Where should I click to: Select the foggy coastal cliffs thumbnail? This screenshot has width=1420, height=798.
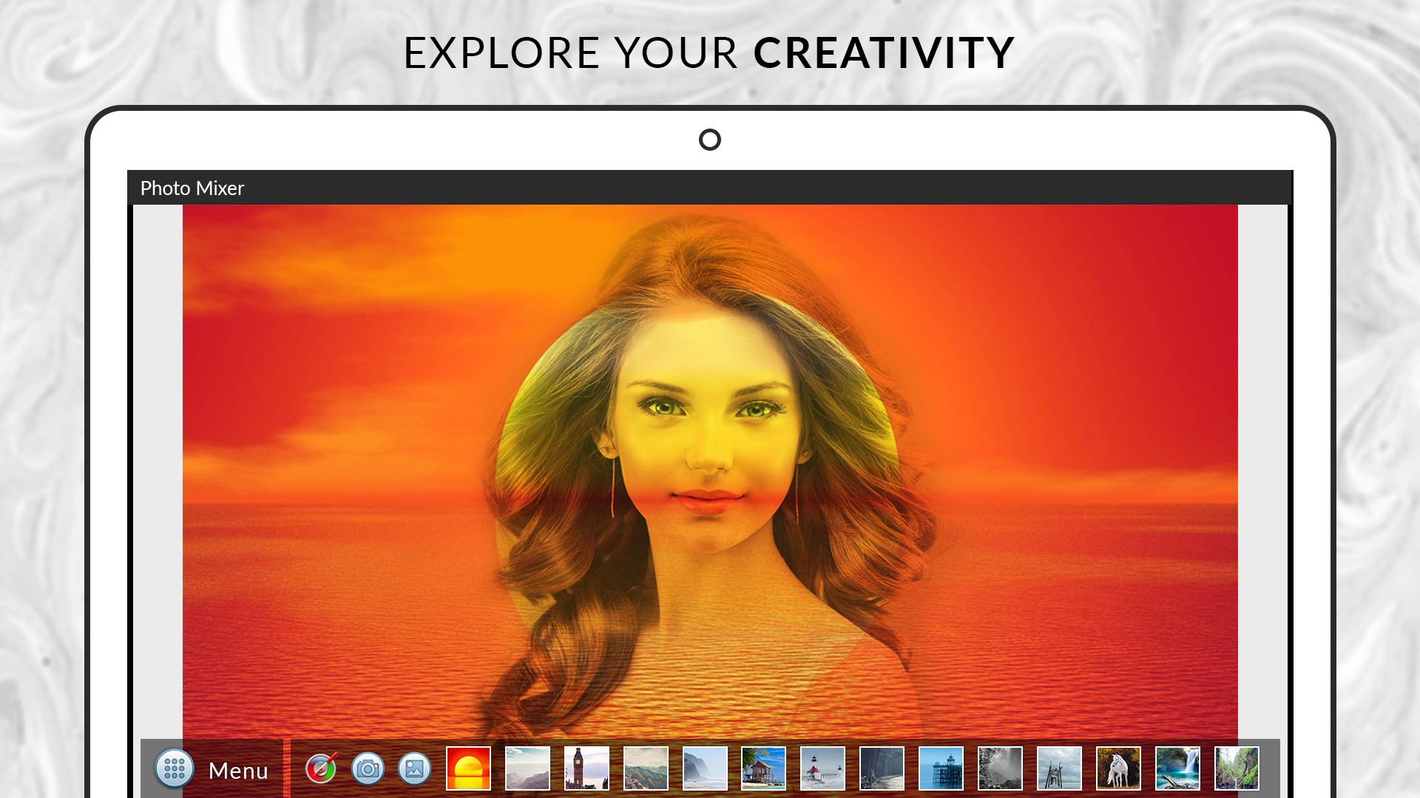(705, 768)
